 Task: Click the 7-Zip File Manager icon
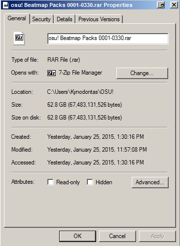point(51,73)
